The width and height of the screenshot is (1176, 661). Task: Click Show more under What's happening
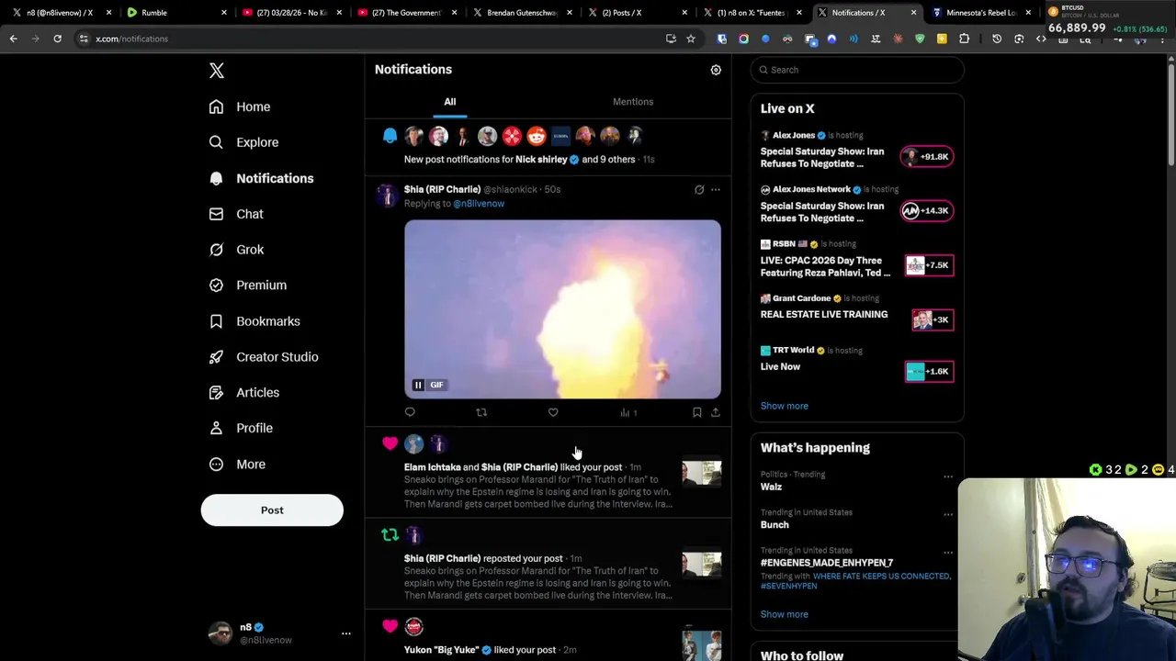785,614
